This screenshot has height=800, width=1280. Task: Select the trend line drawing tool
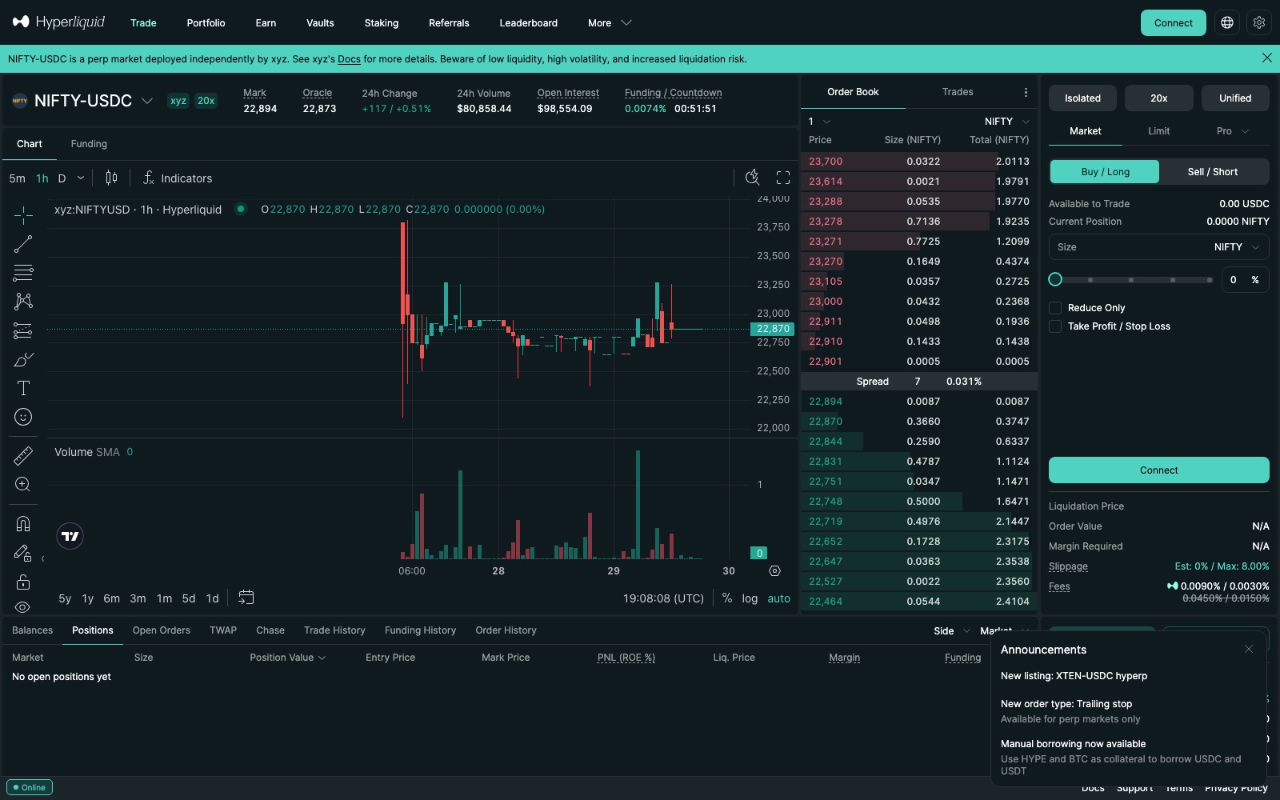click(23, 244)
